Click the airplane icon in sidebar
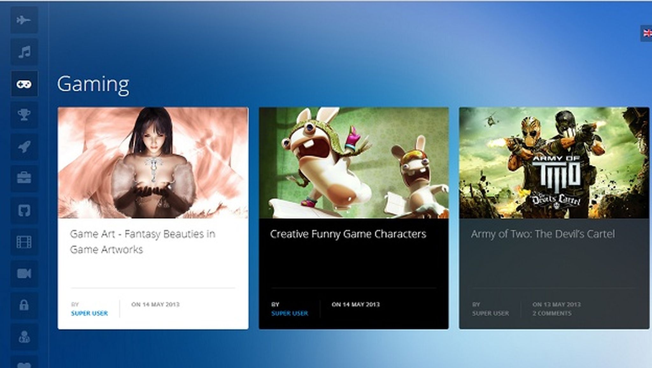652x368 pixels. tap(24, 20)
